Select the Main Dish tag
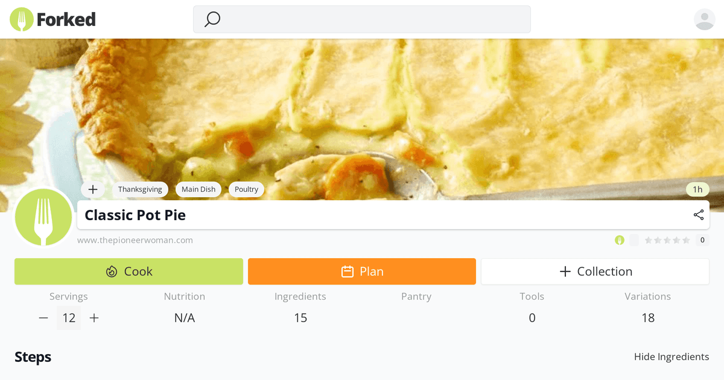Image resolution: width=724 pixels, height=380 pixels. point(198,189)
